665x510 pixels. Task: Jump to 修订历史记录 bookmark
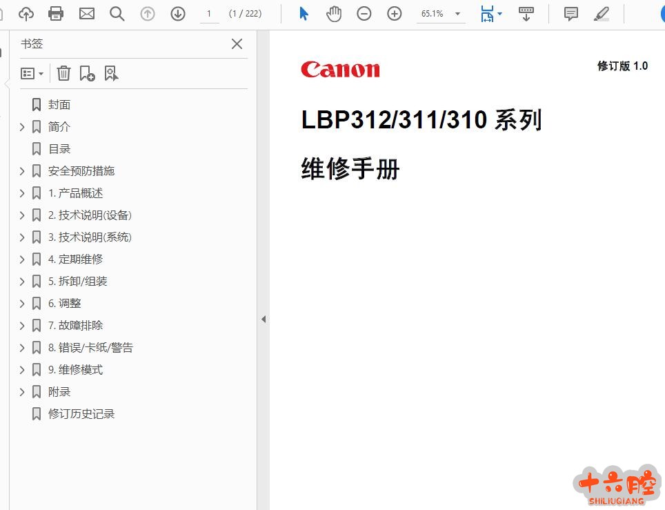[x=81, y=414]
